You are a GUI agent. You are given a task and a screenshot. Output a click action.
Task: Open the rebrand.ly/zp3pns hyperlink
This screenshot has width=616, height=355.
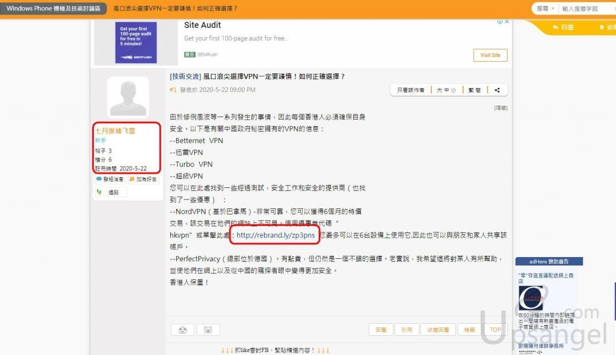(x=276, y=235)
